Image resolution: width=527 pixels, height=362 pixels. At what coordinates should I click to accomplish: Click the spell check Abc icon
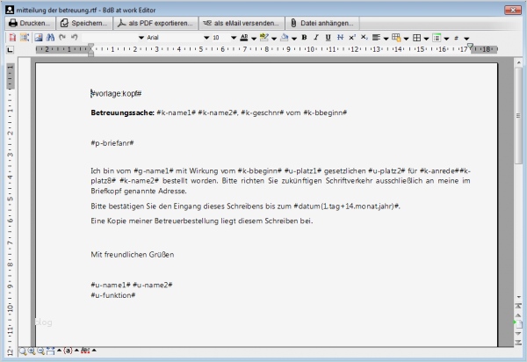point(85,351)
